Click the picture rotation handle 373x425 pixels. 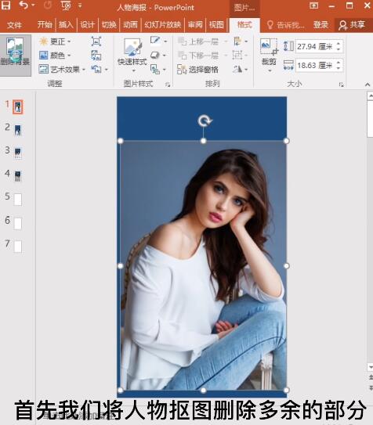[x=204, y=121]
